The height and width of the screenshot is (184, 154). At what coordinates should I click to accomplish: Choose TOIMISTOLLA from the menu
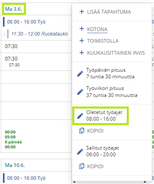[103, 41]
